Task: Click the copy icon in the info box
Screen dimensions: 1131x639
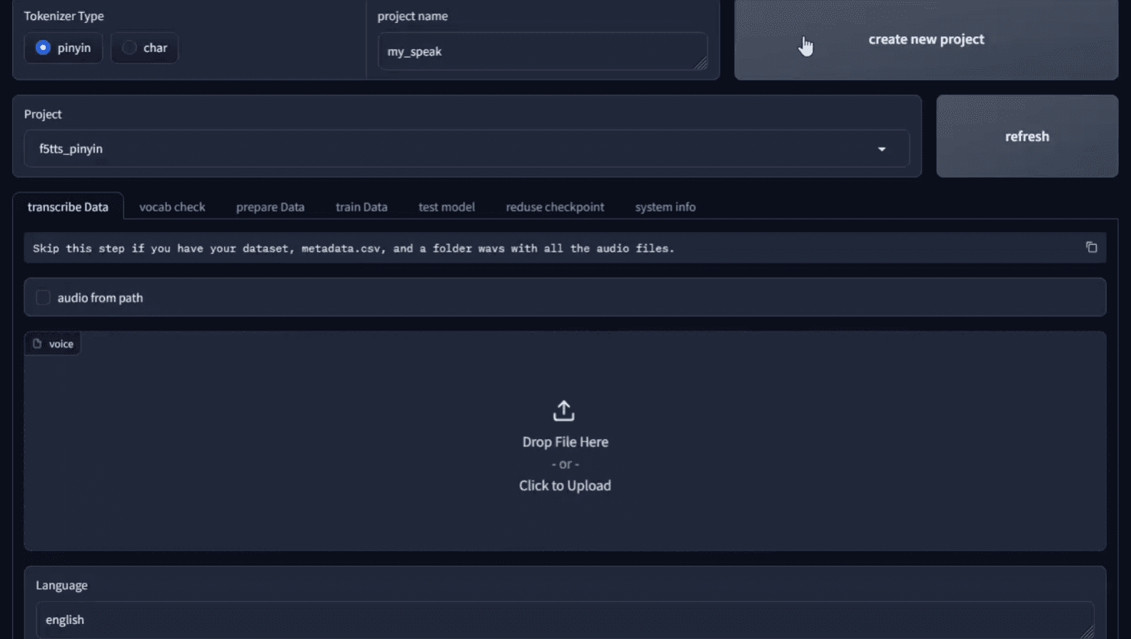Action: tap(1091, 247)
